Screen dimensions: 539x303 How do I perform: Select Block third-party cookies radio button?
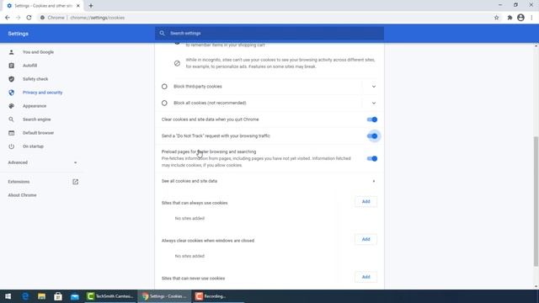[164, 87]
